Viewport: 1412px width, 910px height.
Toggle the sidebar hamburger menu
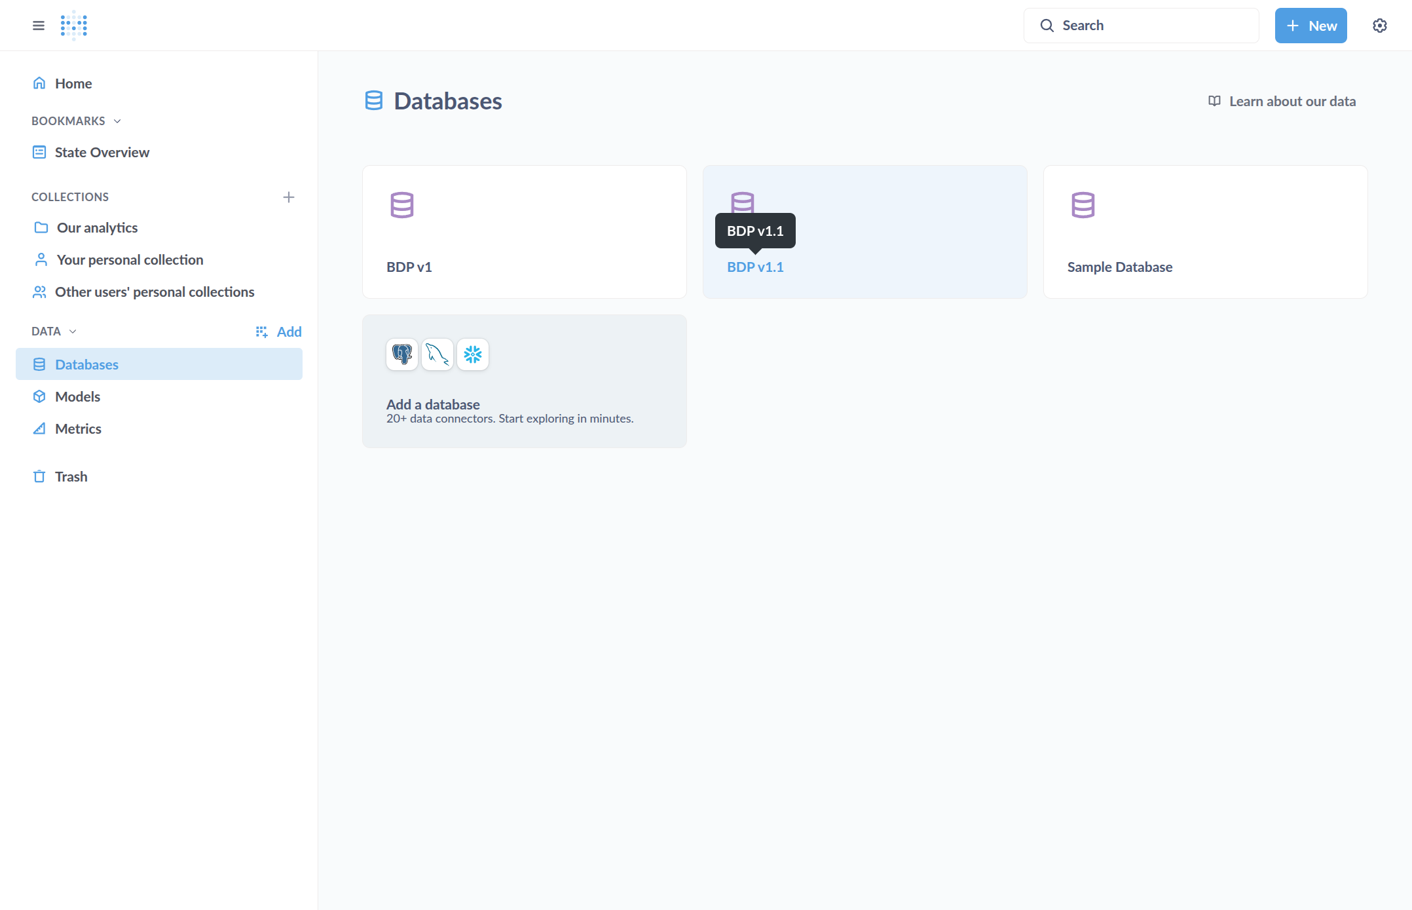[39, 26]
